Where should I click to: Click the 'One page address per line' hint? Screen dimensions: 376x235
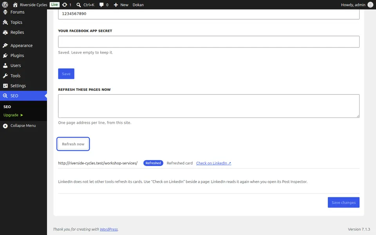click(94, 123)
